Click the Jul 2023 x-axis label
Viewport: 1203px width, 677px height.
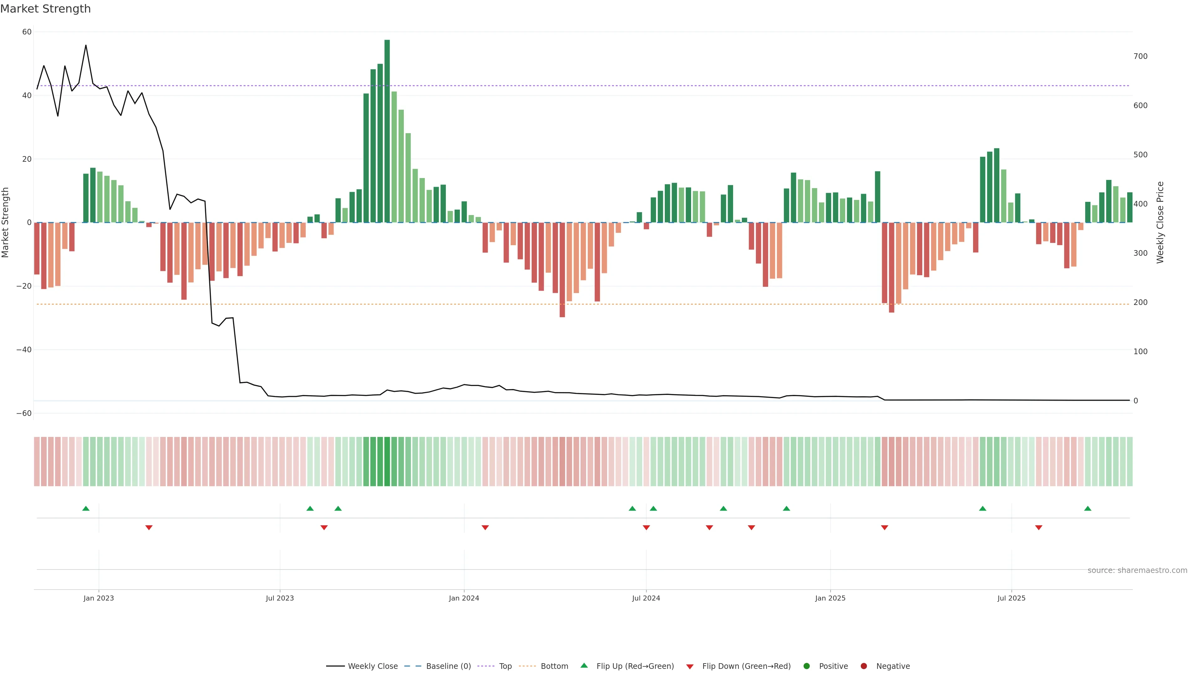(x=280, y=598)
